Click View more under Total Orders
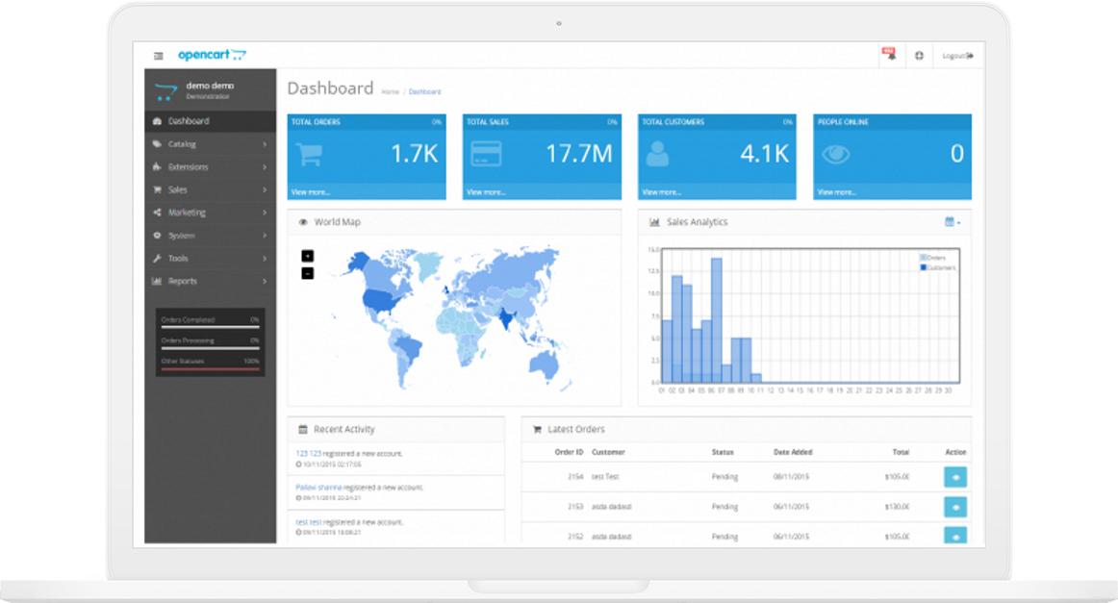Image resolution: width=1118 pixels, height=603 pixels. tap(311, 192)
